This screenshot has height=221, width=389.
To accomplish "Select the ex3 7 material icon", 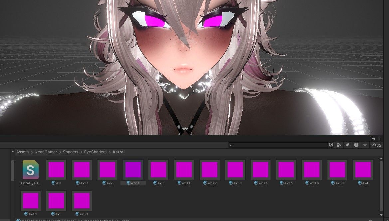I will pos(337,170).
